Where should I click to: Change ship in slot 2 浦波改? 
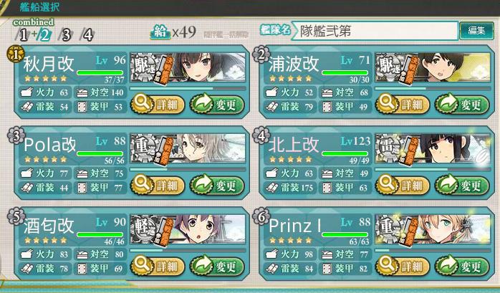462,105
